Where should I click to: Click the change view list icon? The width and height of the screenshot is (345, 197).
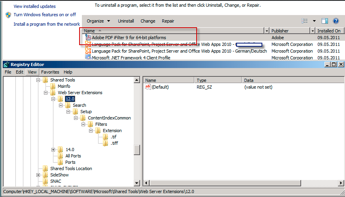point(305,21)
